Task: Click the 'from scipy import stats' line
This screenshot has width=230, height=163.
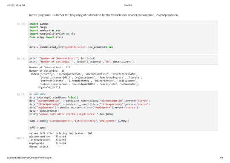Action: click(x=46, y=37)
